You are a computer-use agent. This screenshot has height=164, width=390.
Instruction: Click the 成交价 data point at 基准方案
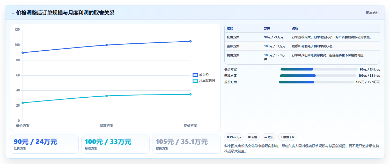pyautogui.click(x=107, y=45)
